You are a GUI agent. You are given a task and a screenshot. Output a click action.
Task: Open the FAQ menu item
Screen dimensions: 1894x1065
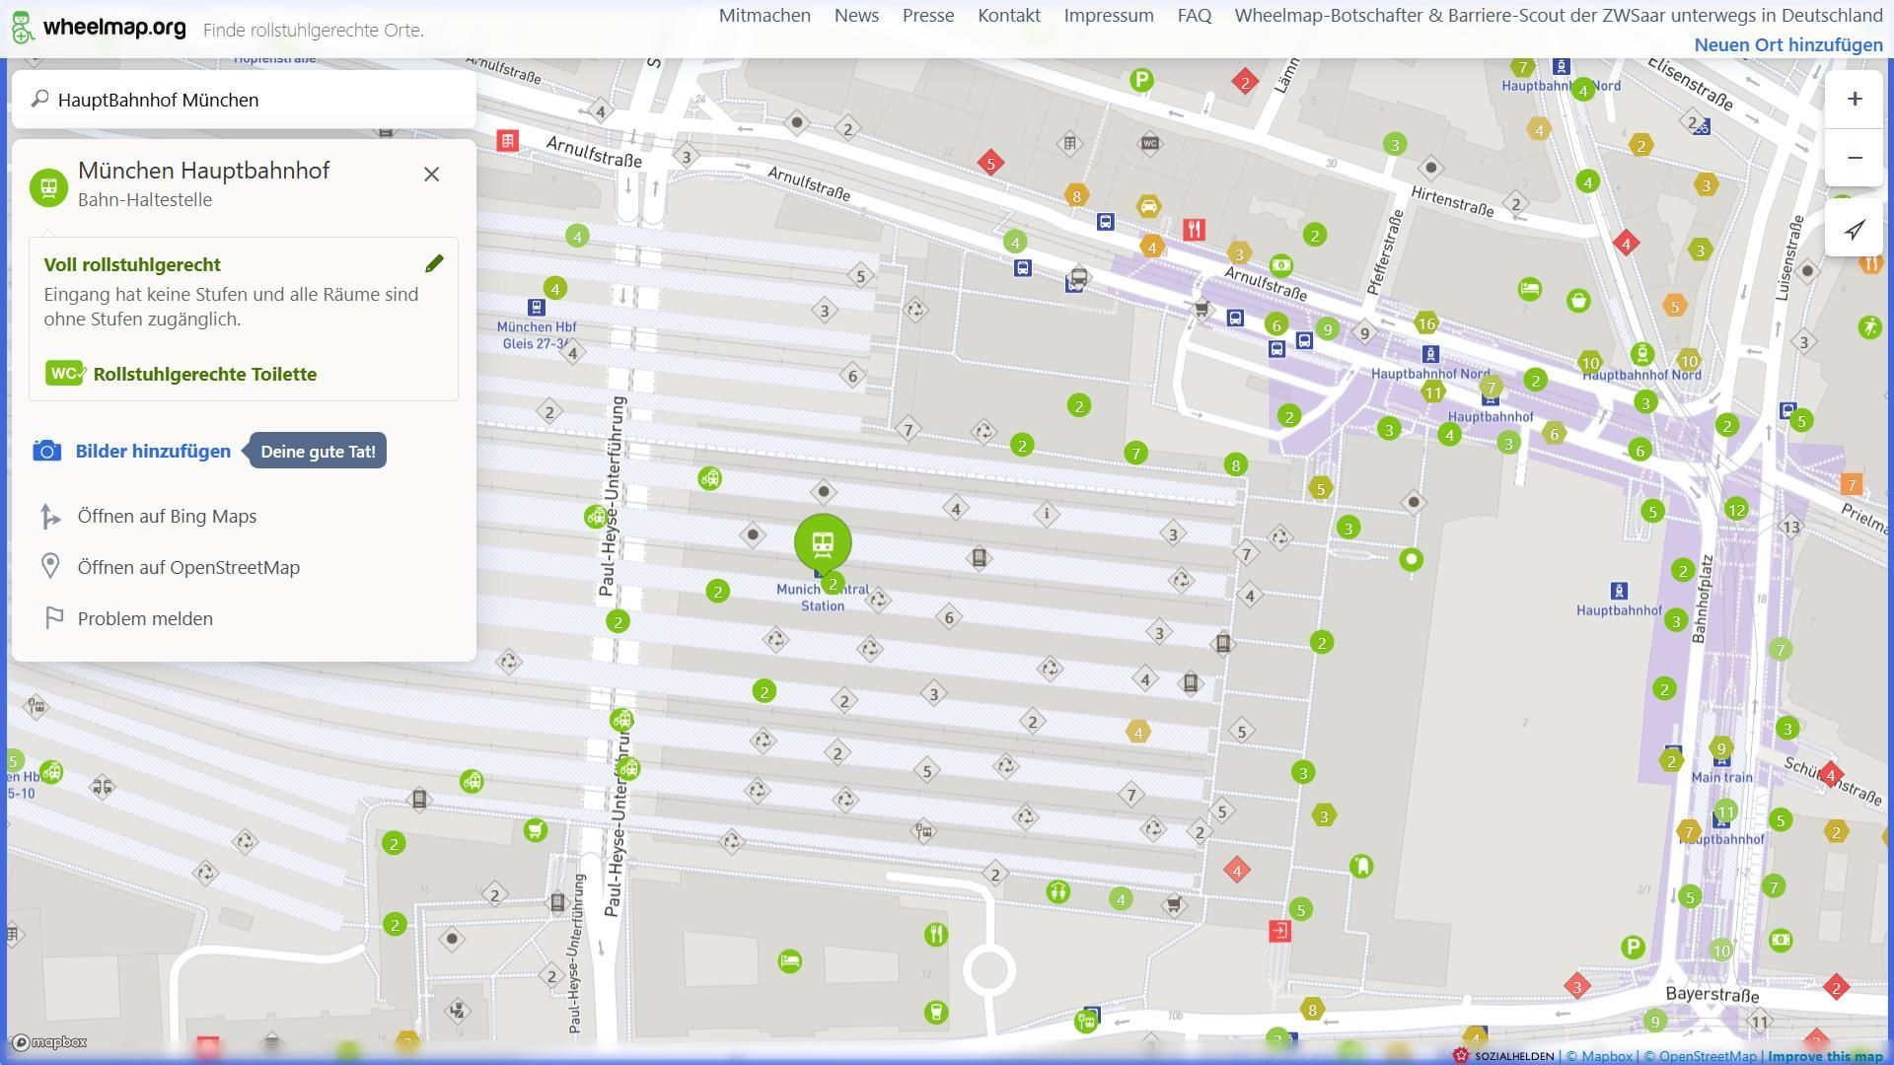(x=1194, y=15)
